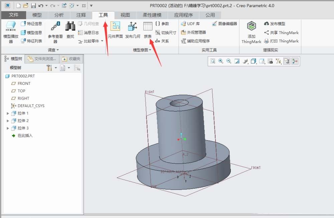Click the zoom in magnifier icon
Screen dimensions: 334x218
(x=221, y=61)
